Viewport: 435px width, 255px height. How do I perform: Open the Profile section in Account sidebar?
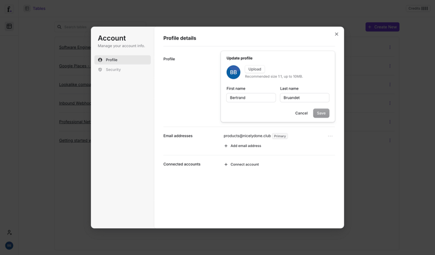tap(122, 60)
